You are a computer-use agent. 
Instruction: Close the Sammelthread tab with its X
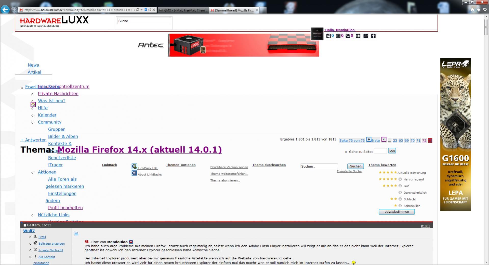pos(257,10)
